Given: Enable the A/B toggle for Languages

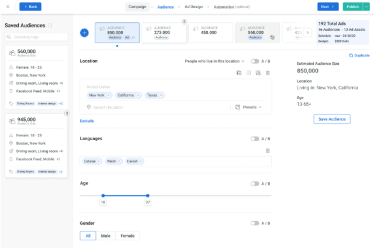Looking at the screenshot, I should 255,139.
